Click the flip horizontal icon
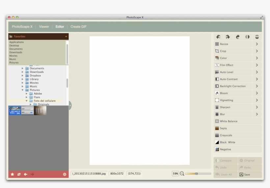 click(247, 37)
